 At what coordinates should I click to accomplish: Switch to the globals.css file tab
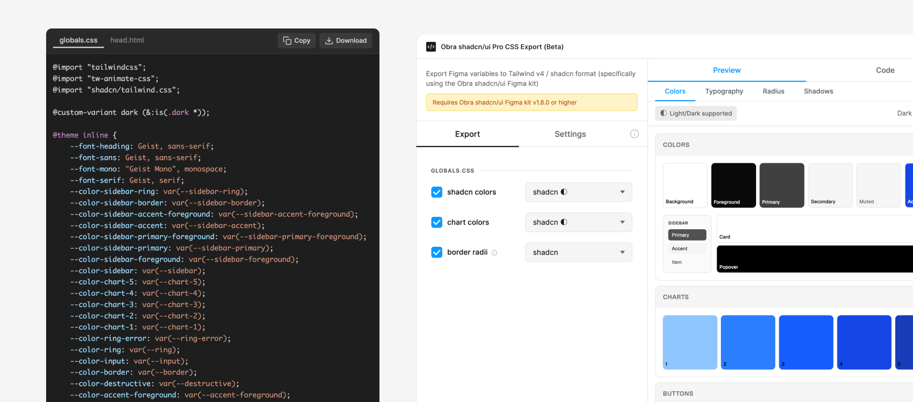pyautogui.click(x=78, y=40)
